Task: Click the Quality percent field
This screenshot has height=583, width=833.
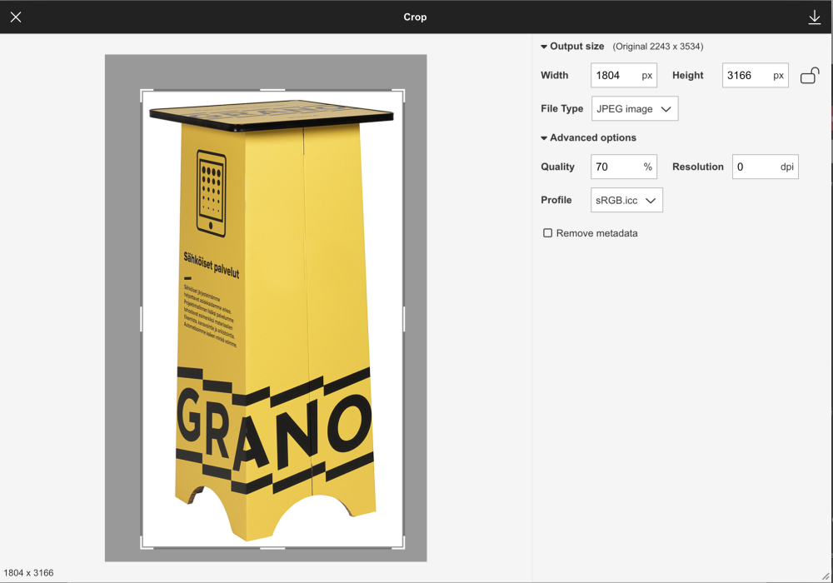Action: tap(624, 167)
